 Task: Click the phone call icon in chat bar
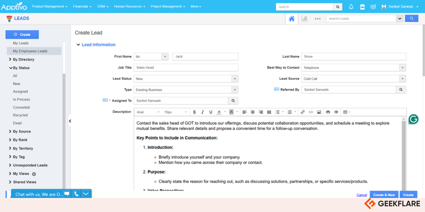[76, 194]
